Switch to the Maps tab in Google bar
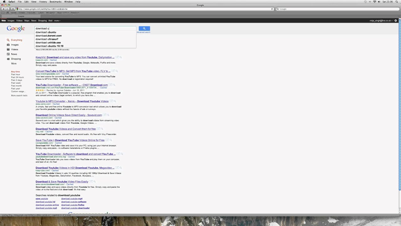 point(27,20)
